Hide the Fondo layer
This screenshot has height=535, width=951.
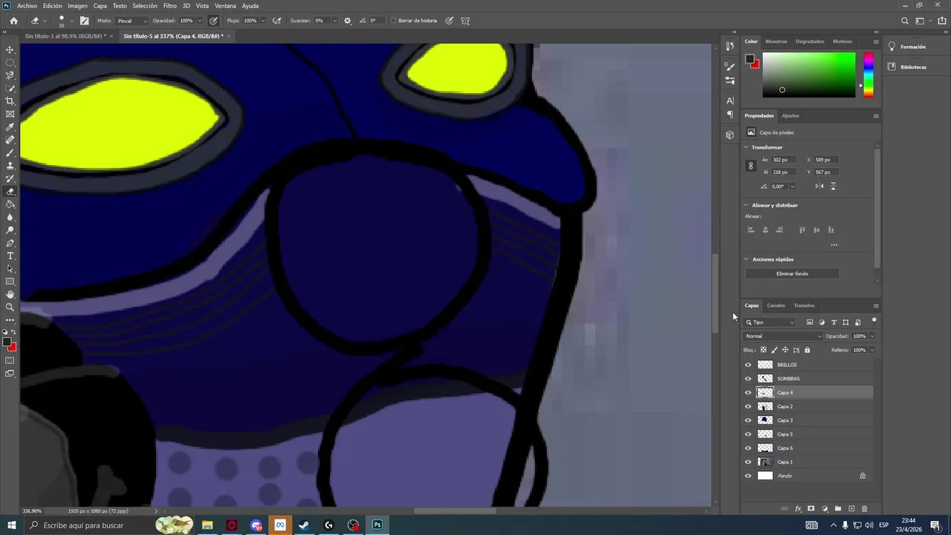click(748, 476)
